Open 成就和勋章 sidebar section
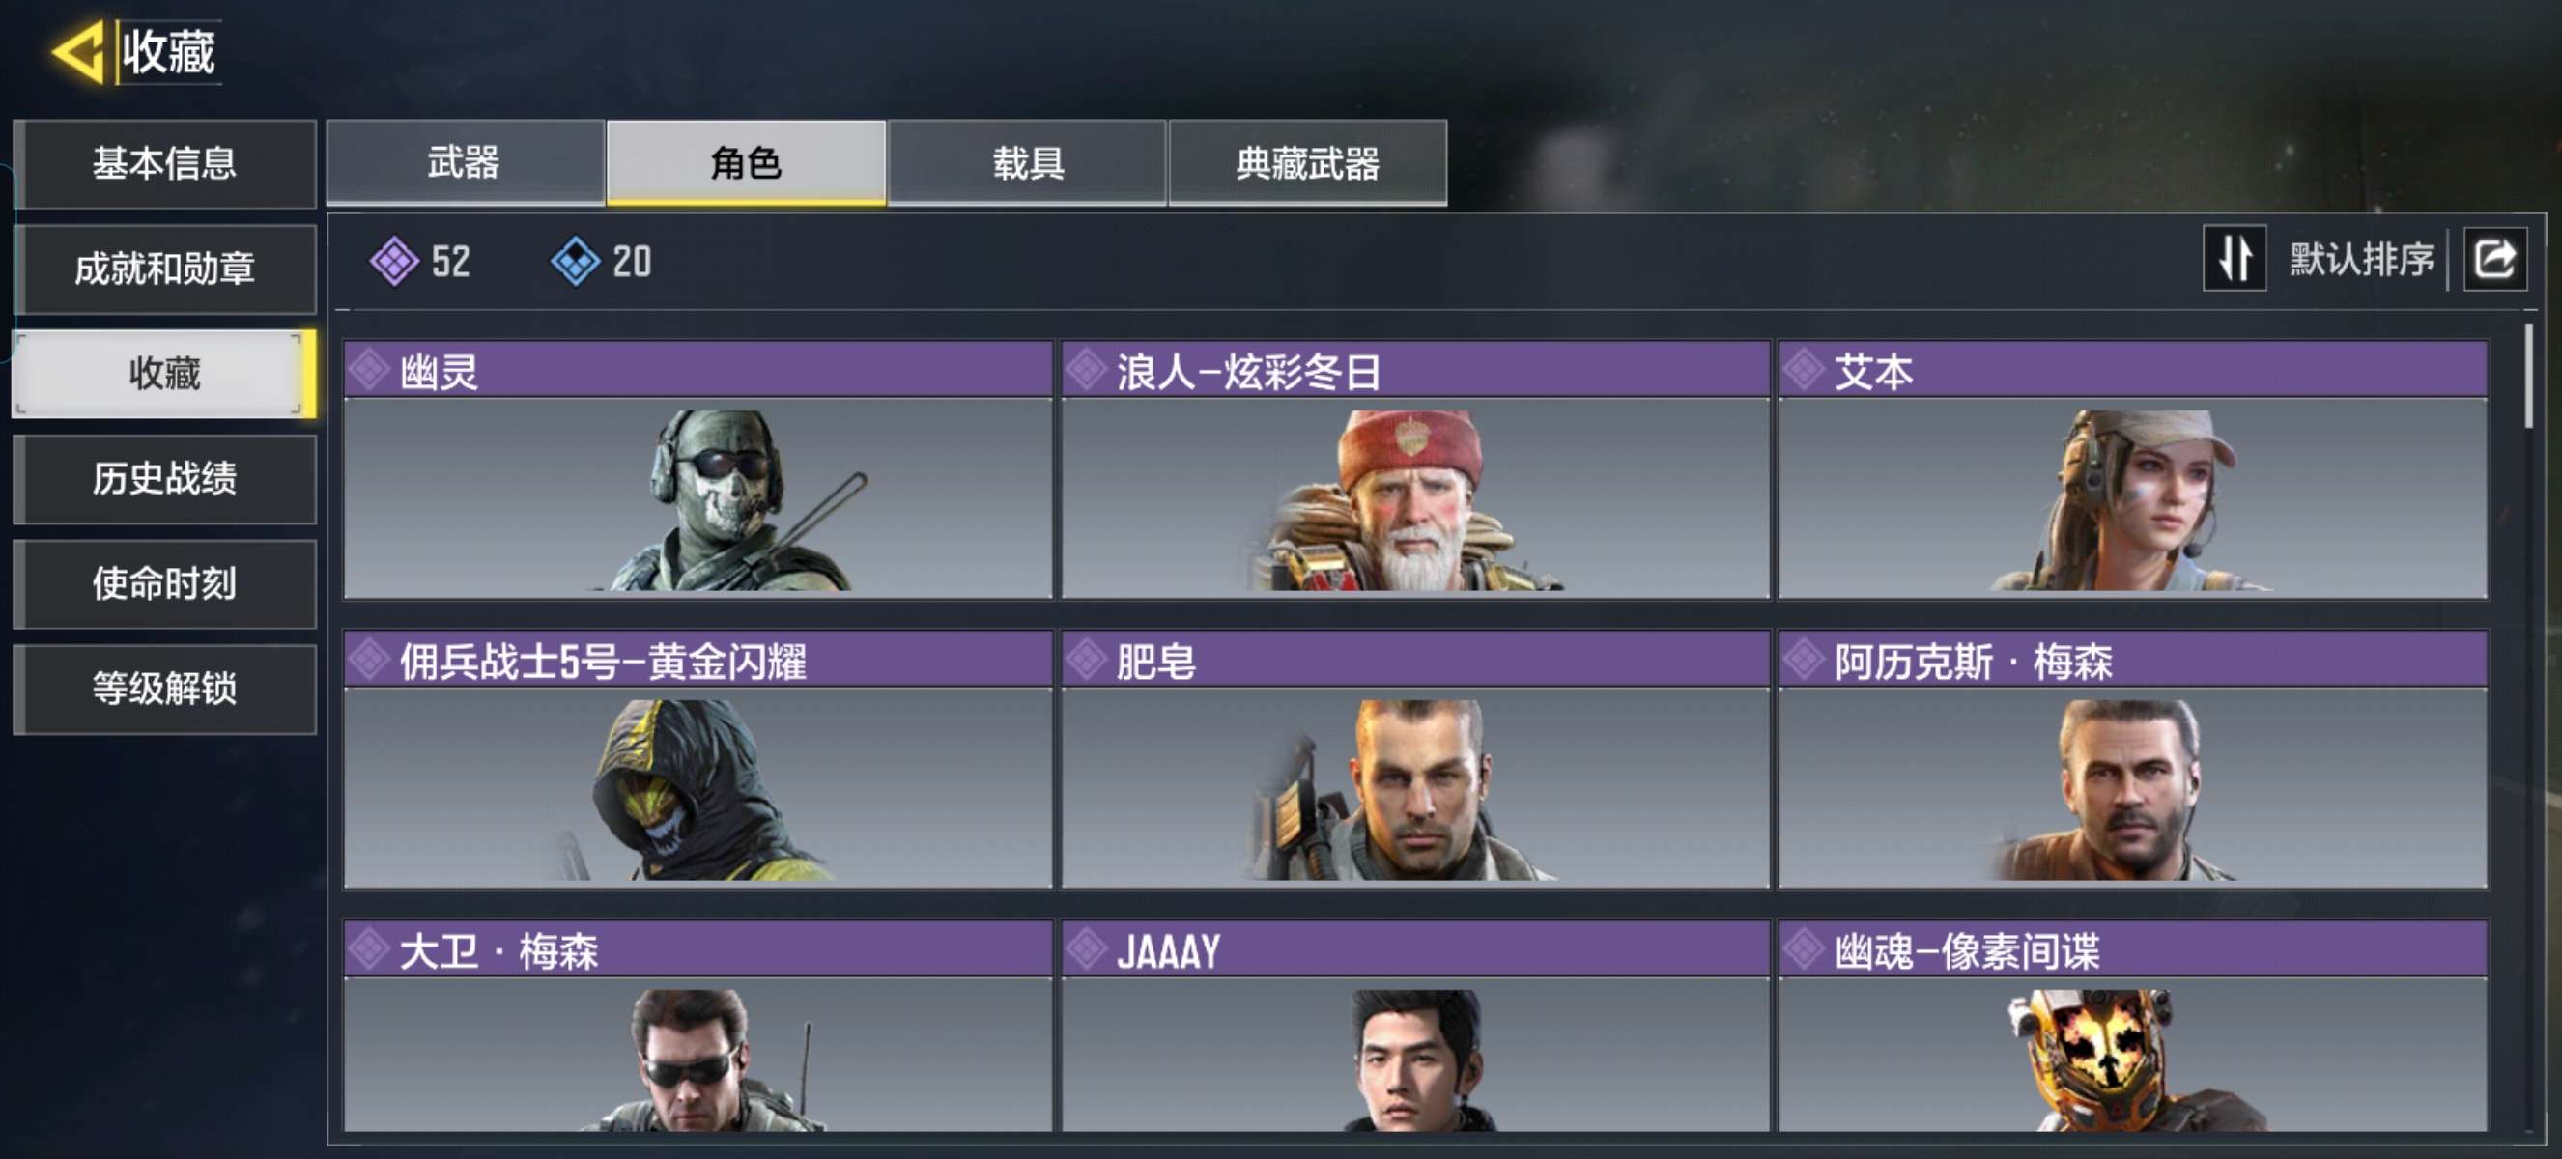Viewport: 2562px width, 1159px height. 165,269
